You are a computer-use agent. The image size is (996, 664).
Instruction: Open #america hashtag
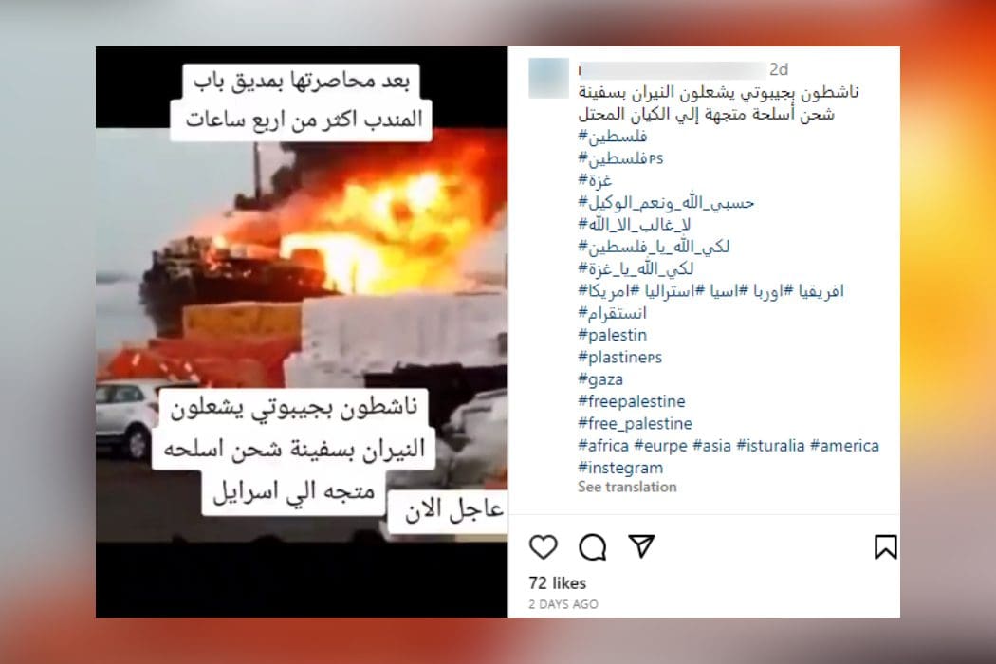844,446
